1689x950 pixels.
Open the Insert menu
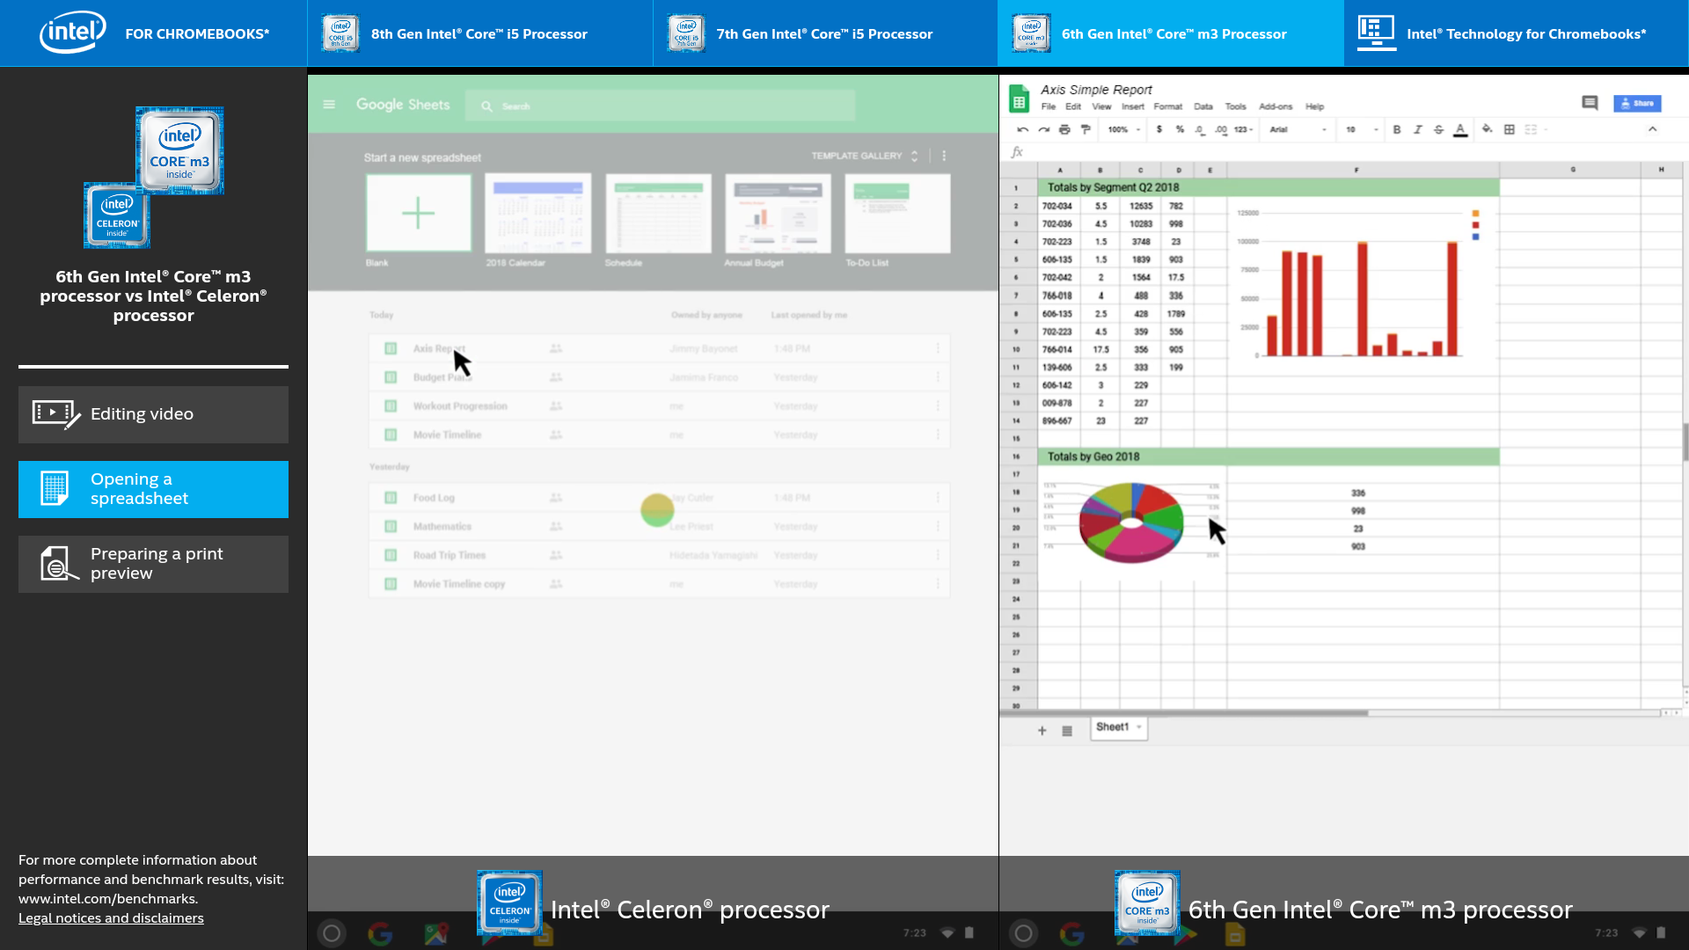coord(1133,106)
